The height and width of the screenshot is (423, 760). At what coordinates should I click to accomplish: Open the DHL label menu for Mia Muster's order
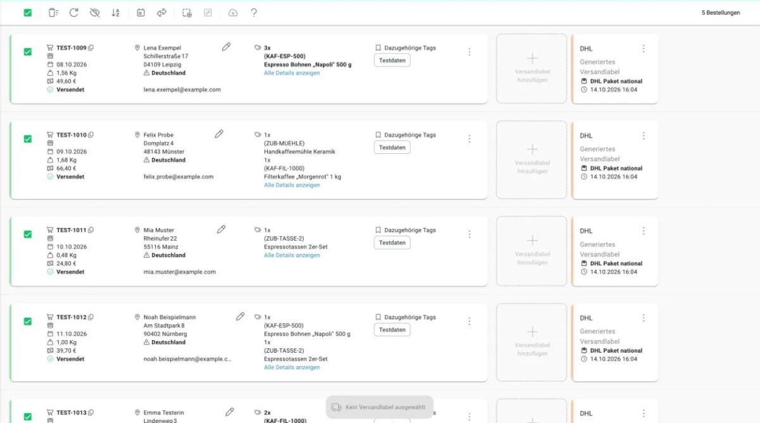point(643,231)
